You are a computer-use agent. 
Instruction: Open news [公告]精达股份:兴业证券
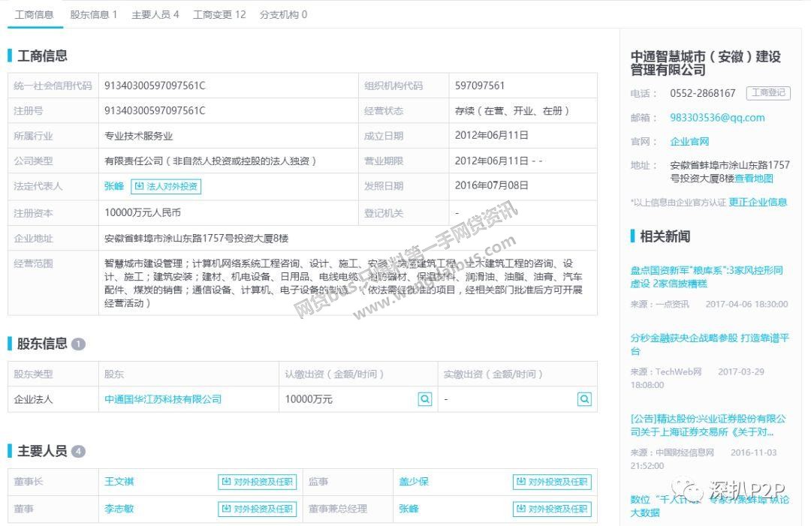708,425
